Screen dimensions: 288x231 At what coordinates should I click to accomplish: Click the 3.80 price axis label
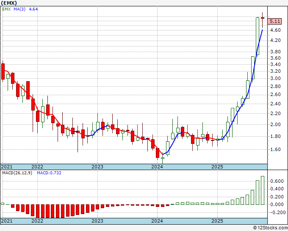(276, 52)
